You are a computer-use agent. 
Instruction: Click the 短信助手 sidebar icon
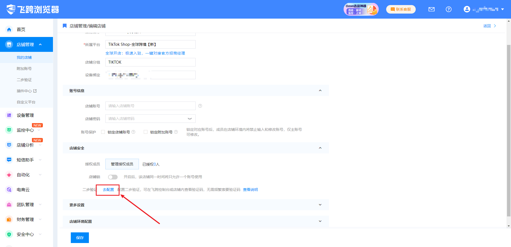pyautogui.click(x=9, y=160)
